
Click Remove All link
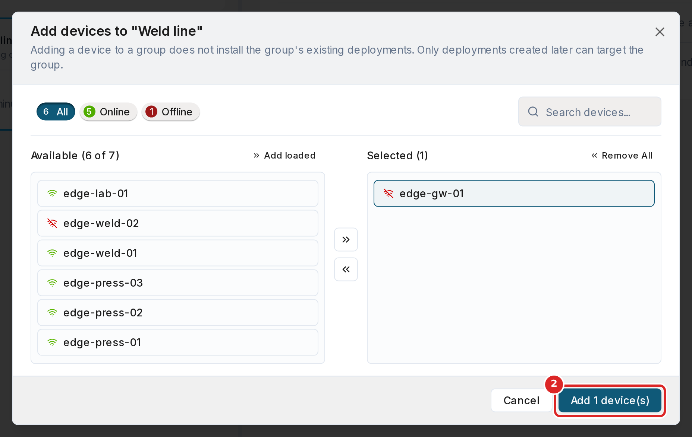[622, 156]
